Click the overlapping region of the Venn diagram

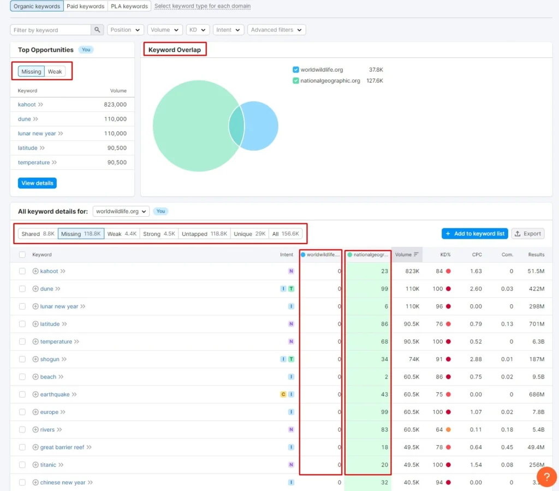pos(236,126)
